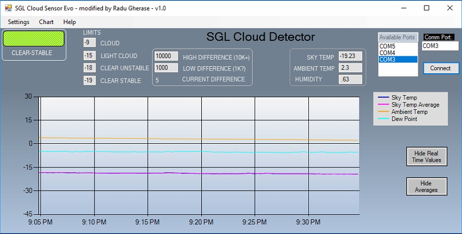
Task: Click the app icon in title bar
Action: [x=7, y=8]
